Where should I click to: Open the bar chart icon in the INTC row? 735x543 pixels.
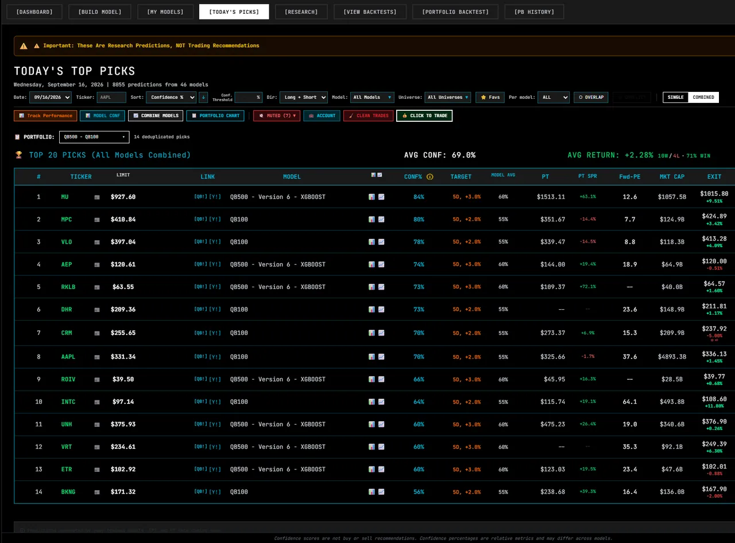coord(372,402)
